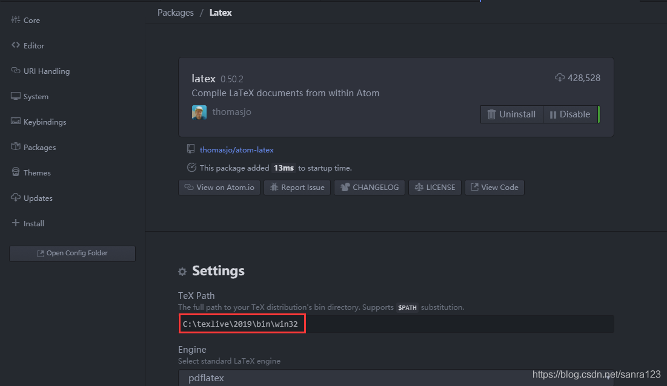Click the squirrel icon on CHANGELOG

tap(345, 187)
